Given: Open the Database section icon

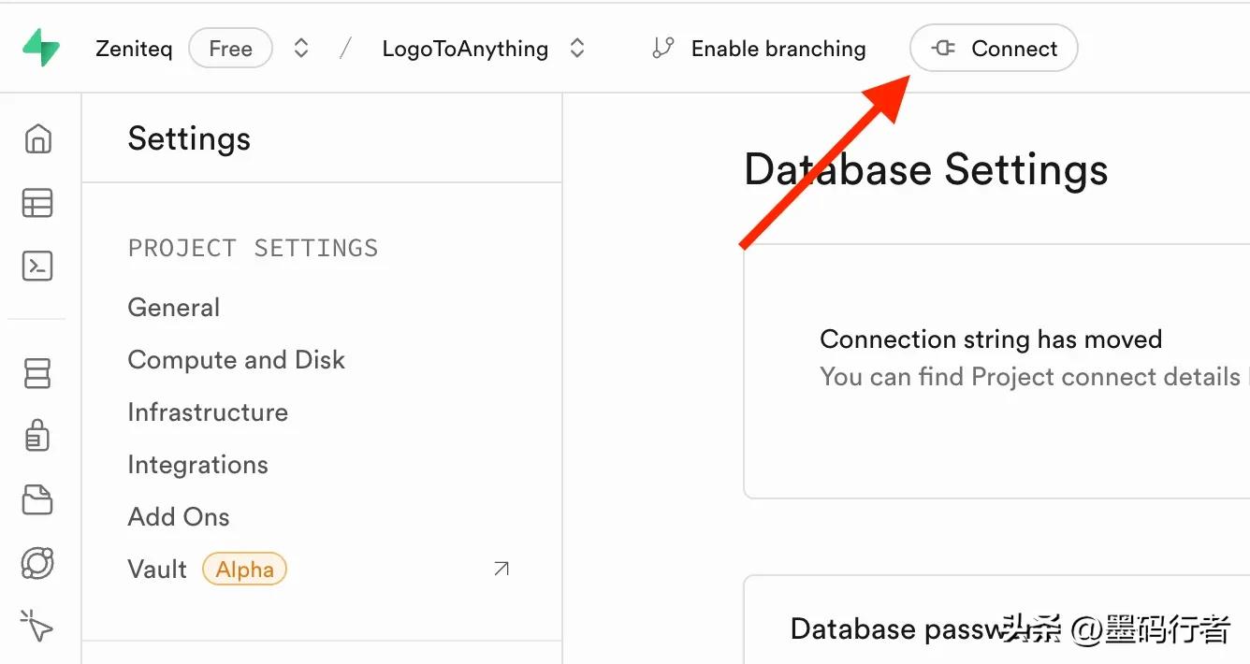Looking at the screenshot, I should [37, 374].
